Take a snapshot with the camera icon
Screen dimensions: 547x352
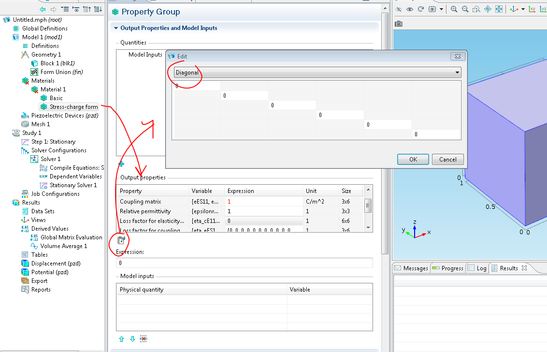(x=399, y=24)
